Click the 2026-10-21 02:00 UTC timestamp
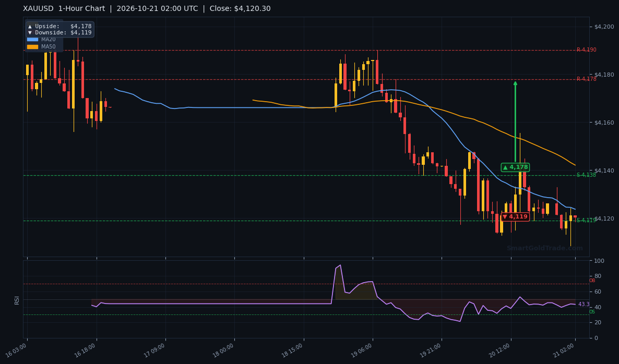 pos(157,9)
